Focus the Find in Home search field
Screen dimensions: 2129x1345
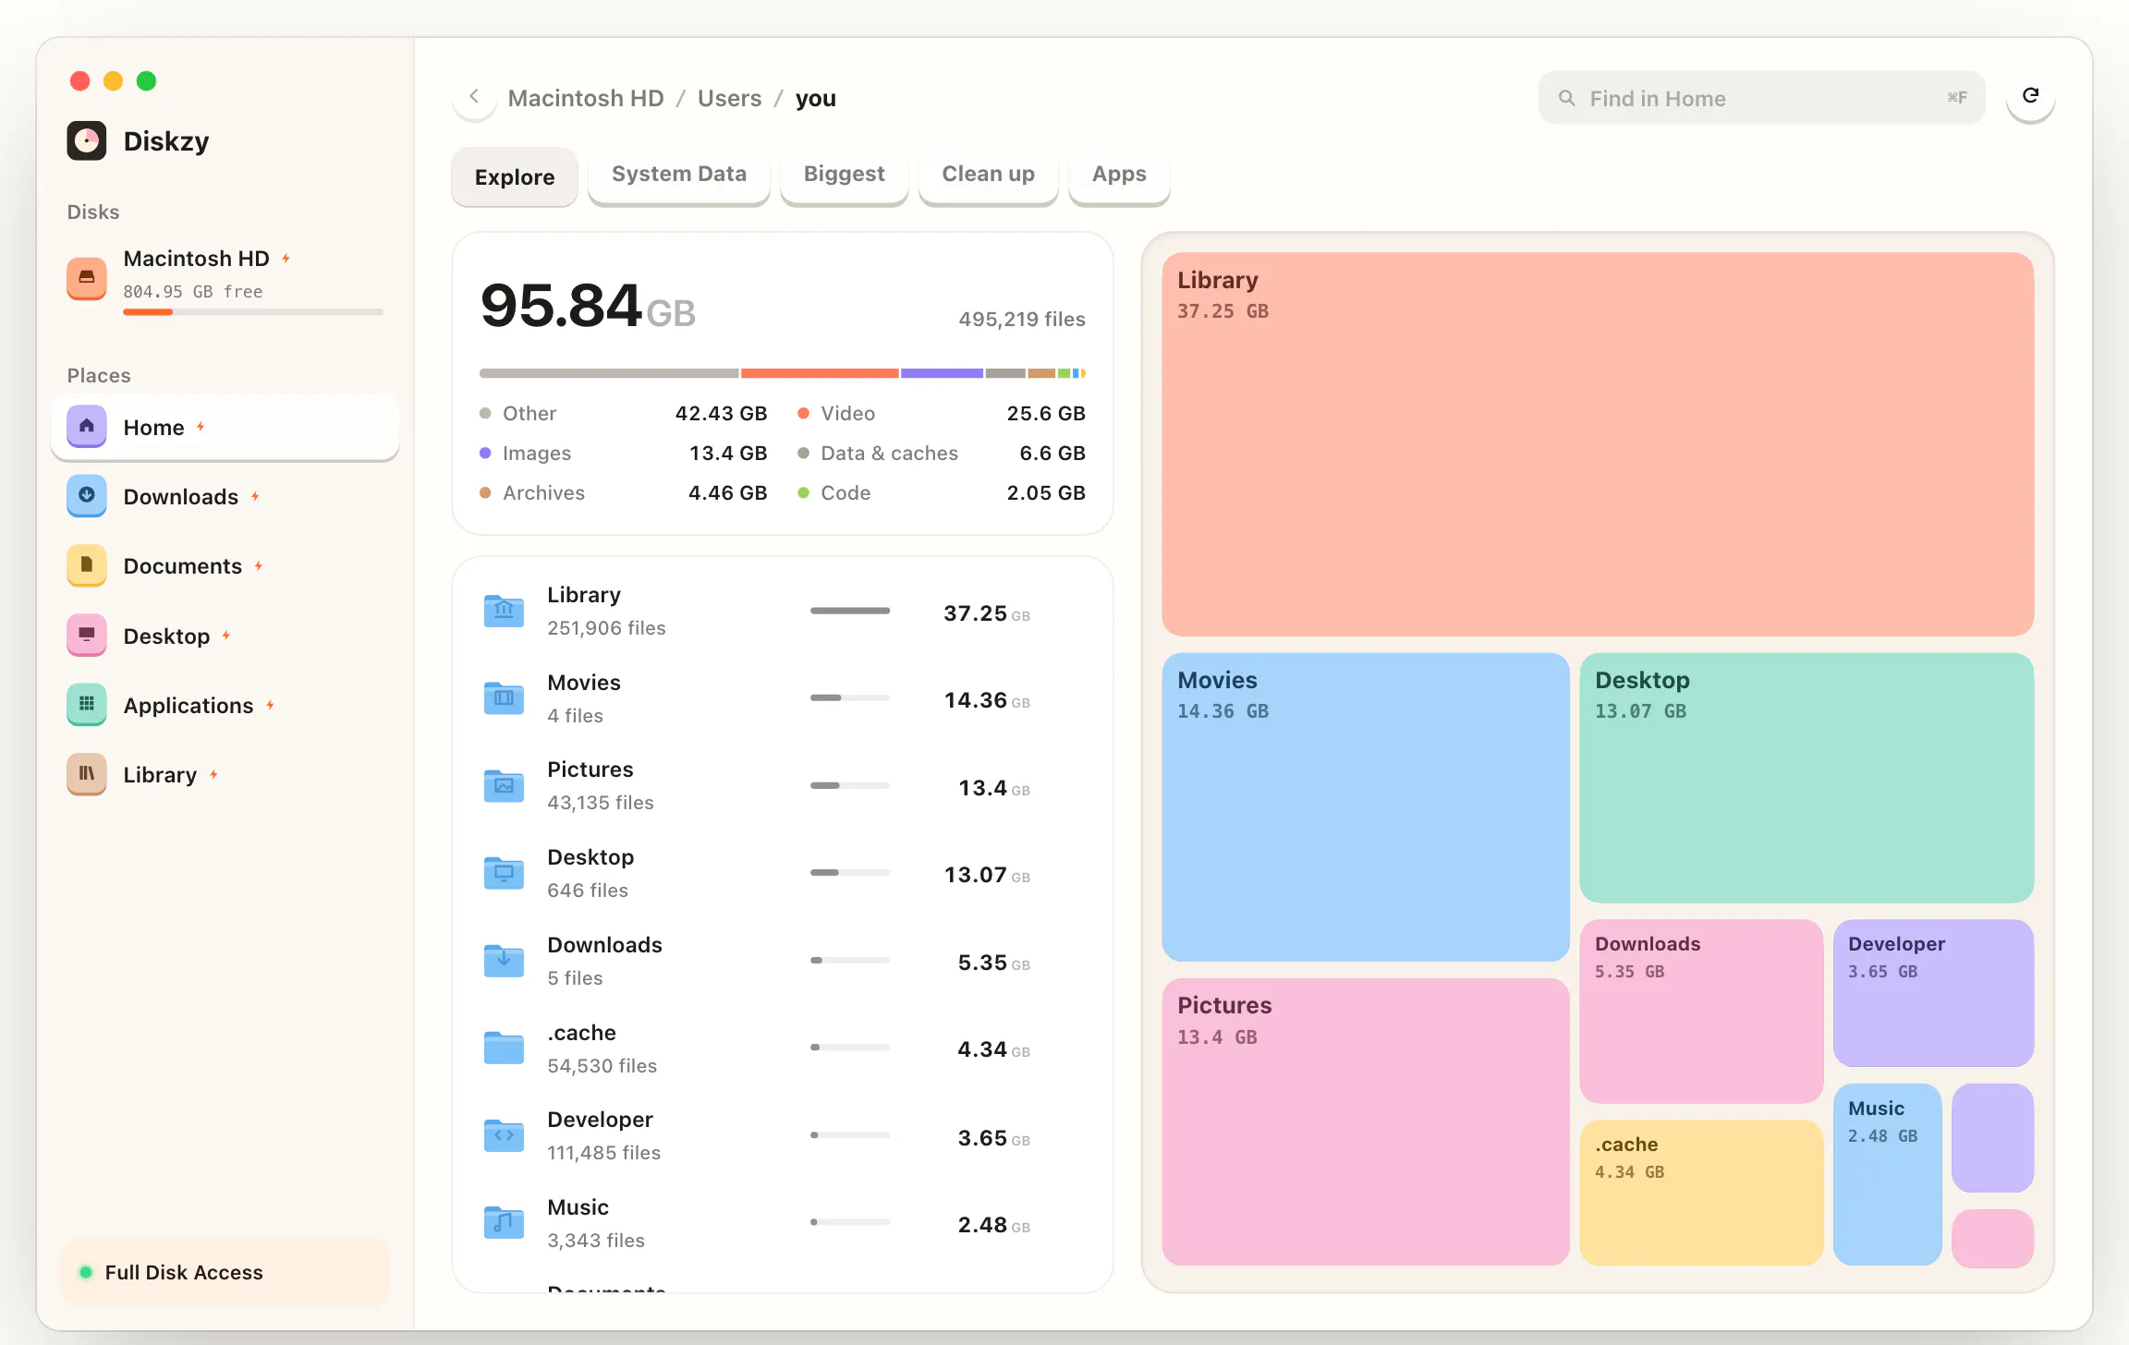click(1761, 98)
